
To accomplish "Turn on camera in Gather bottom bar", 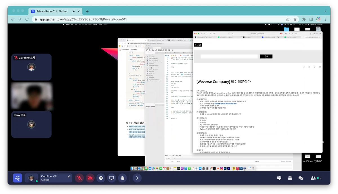I will [x=90, y=178].
